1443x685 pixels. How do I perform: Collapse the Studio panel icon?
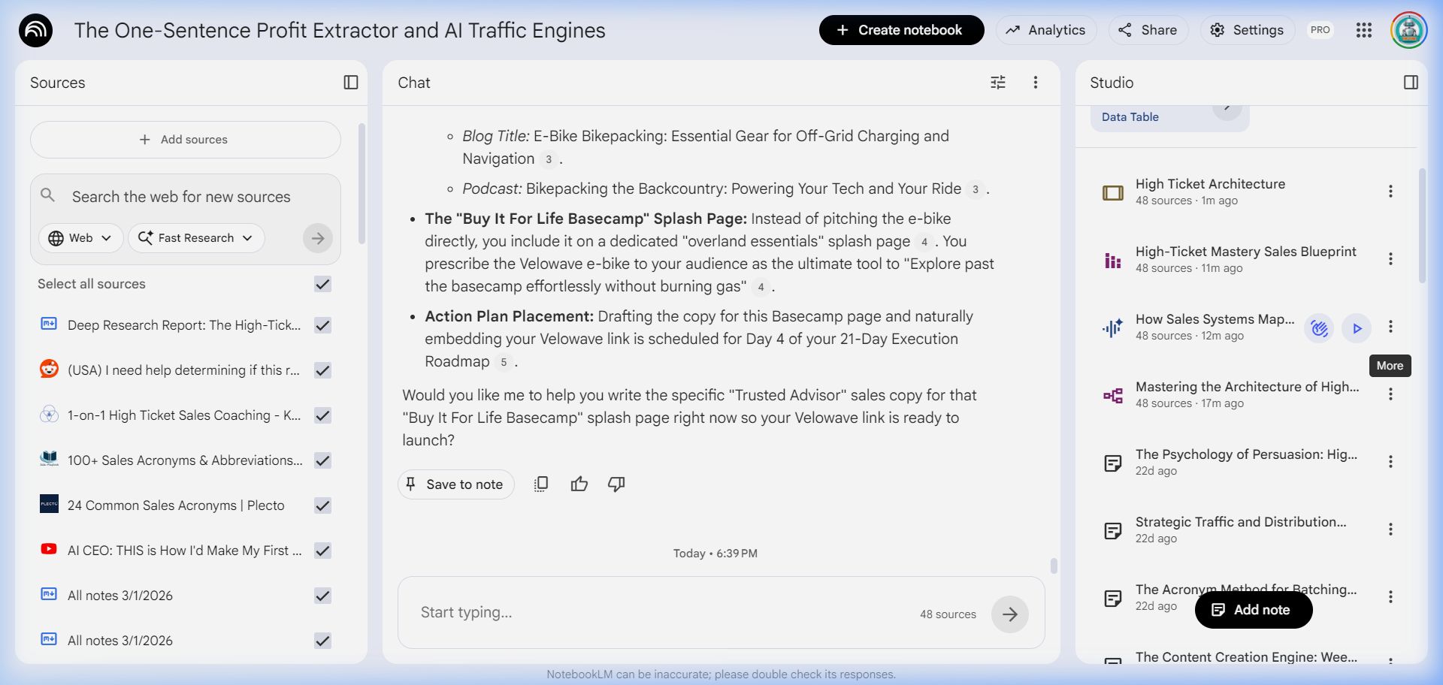[x=1411, y=83]
